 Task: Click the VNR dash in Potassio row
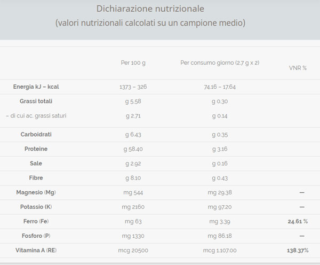302,207
